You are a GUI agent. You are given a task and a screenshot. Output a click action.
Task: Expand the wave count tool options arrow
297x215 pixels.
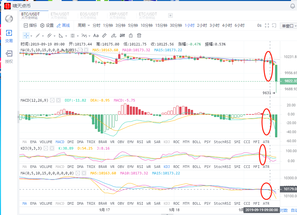tap(89, 36)
